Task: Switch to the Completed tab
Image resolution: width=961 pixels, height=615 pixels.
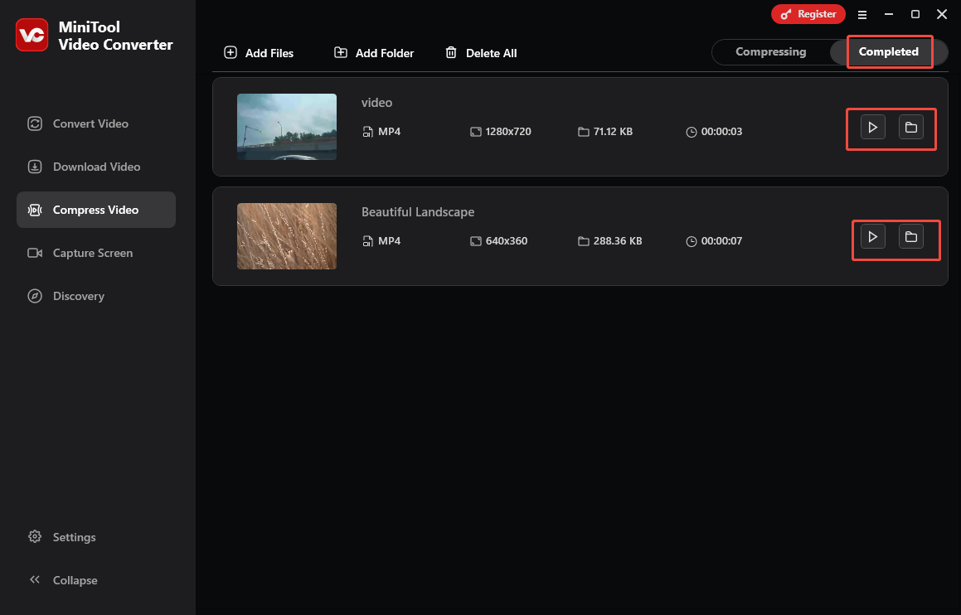Action: (x=888, y=52)
